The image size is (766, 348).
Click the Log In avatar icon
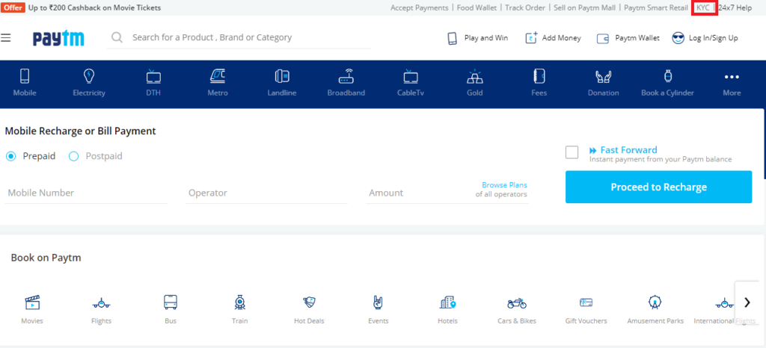coord(678,38)
